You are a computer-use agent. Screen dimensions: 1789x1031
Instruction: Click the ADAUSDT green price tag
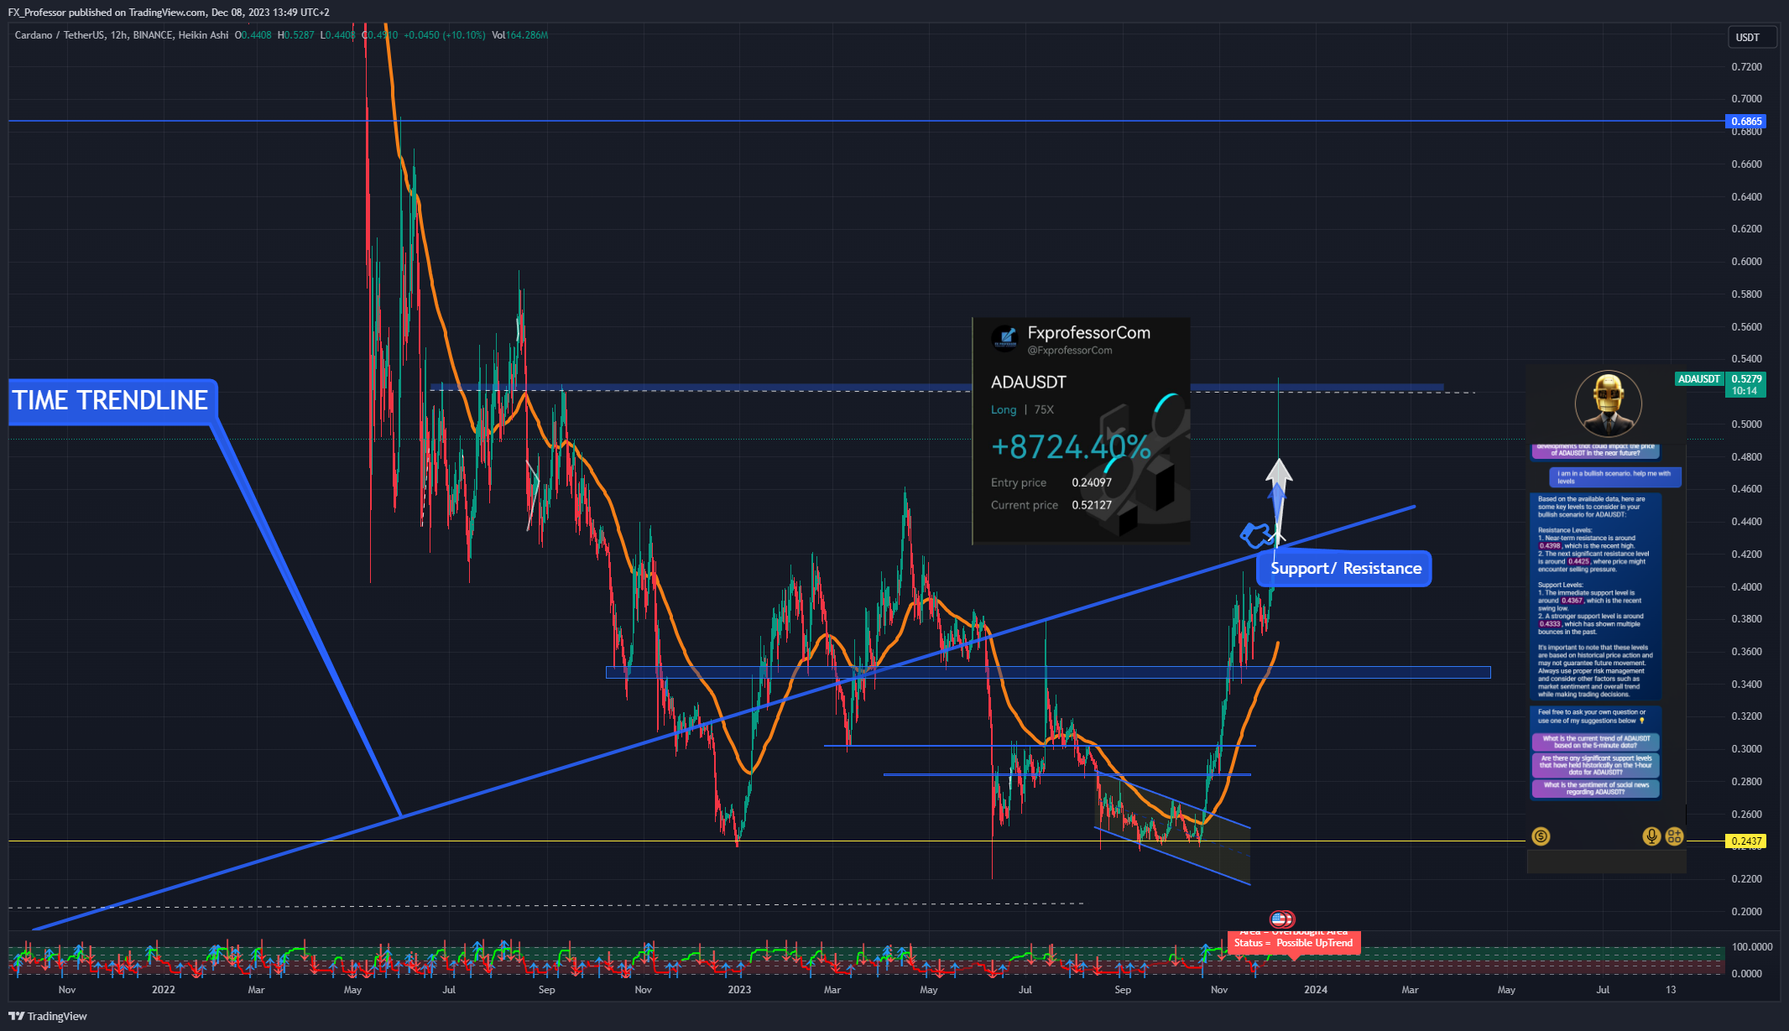[x=1698, y=379]
